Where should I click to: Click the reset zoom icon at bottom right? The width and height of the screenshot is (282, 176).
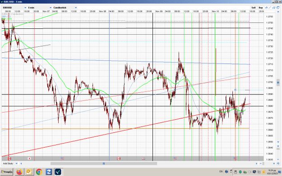tap(278, 163)
